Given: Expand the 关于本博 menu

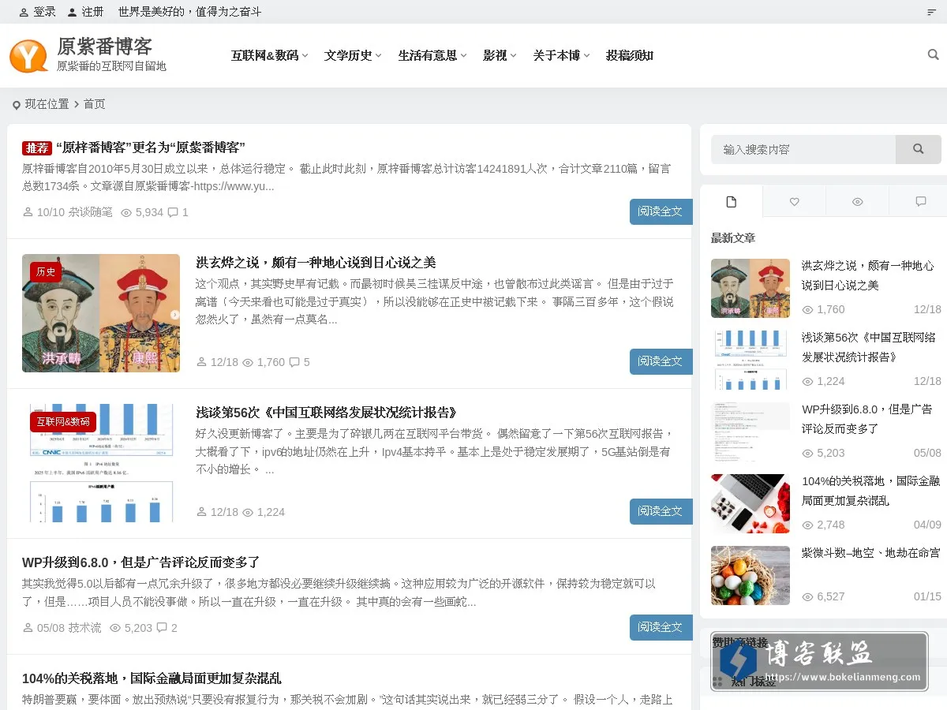Looking at the screenshot, I should click(561, 55).
